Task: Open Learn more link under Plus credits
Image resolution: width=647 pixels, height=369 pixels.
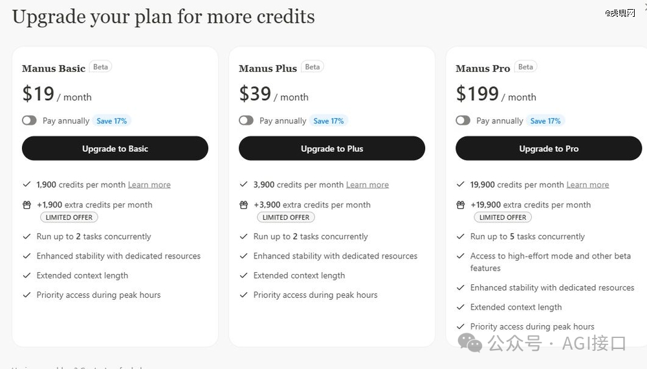Action: pyautogui.click(x=367, y=185)
